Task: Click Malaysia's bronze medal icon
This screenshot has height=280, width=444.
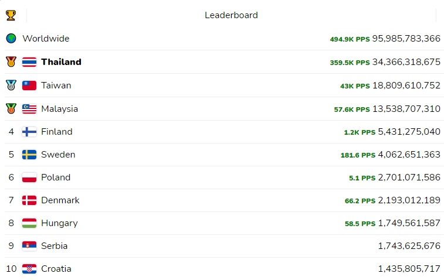Action: pyautogui.click(x=11, y=108)
